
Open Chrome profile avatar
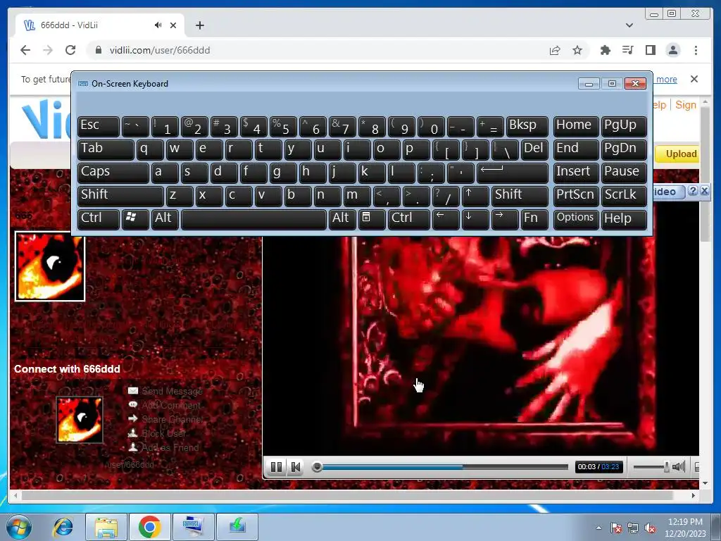(672, 50)
